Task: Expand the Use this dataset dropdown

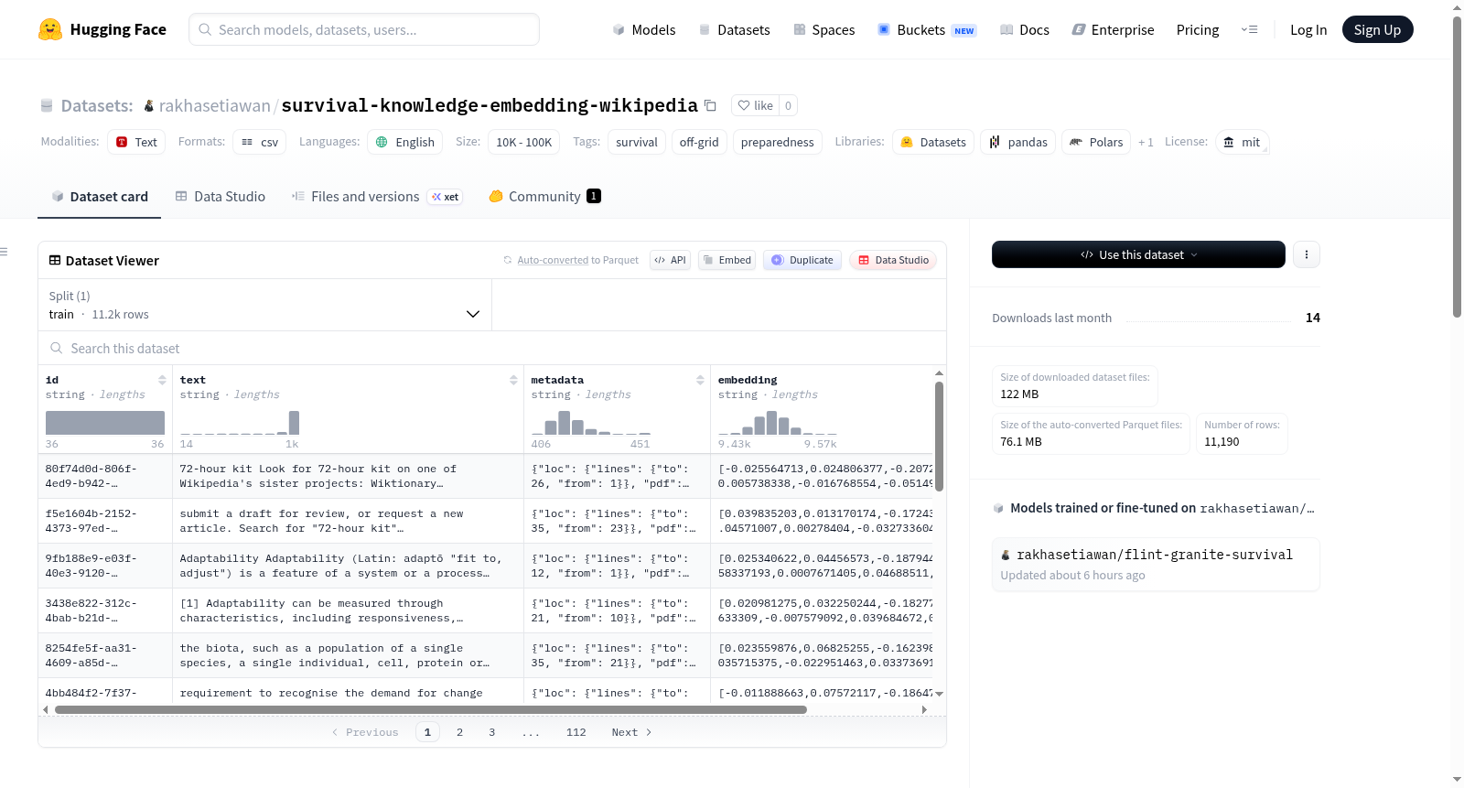Action: pos(1138,254)
